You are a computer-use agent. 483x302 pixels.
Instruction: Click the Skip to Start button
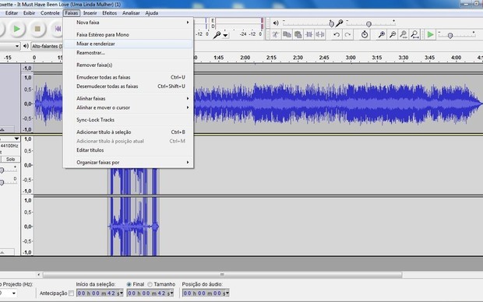click(x=58, y=29)
